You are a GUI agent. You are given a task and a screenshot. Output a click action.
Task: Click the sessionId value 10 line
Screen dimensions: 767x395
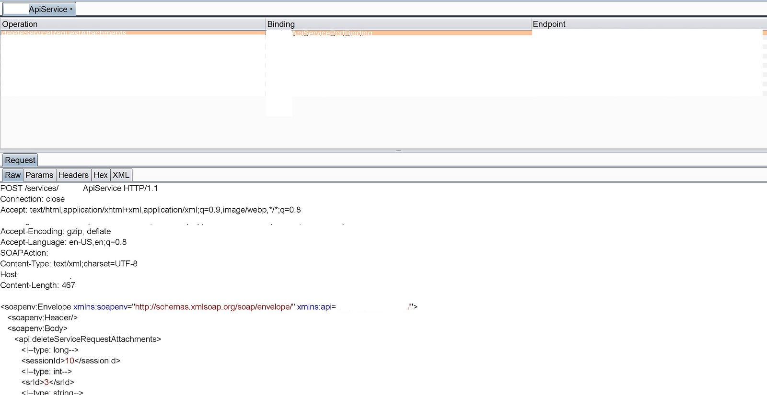point(70,361)
